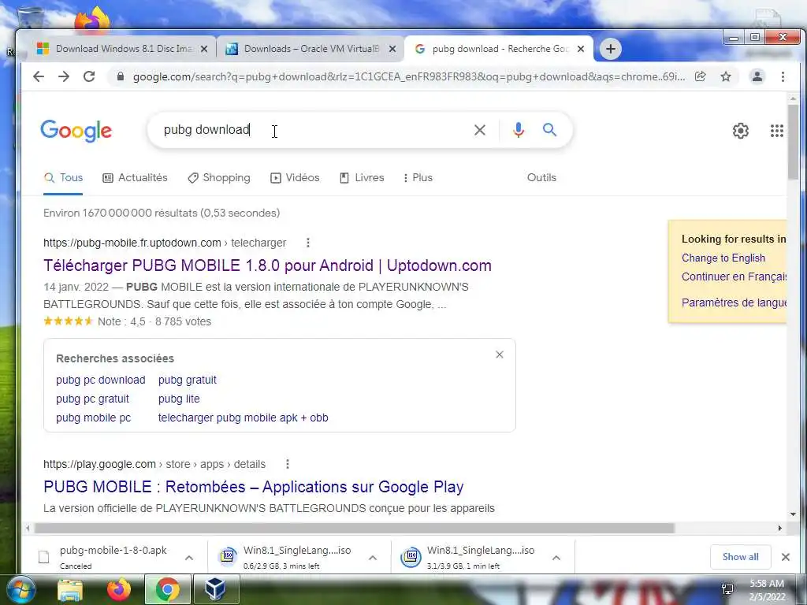The height and width of the screenshot is (605, 807).
Task: Open VirtualBox from the taskbar
Action: (216, 589)
